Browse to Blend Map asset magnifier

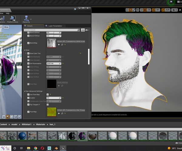click(62, 45)
